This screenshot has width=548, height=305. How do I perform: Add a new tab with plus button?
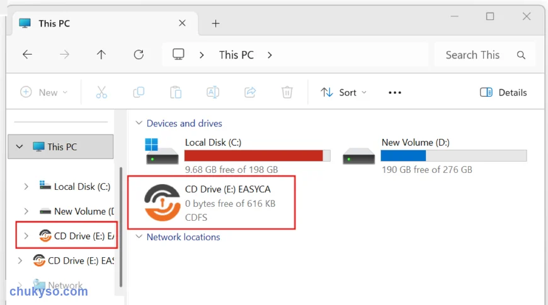(215, 23)
